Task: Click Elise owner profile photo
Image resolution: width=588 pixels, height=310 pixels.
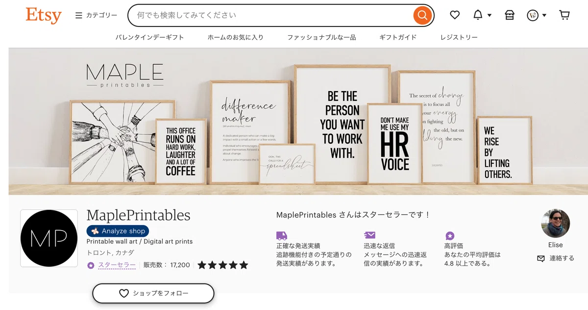Action: pos(556,223)
